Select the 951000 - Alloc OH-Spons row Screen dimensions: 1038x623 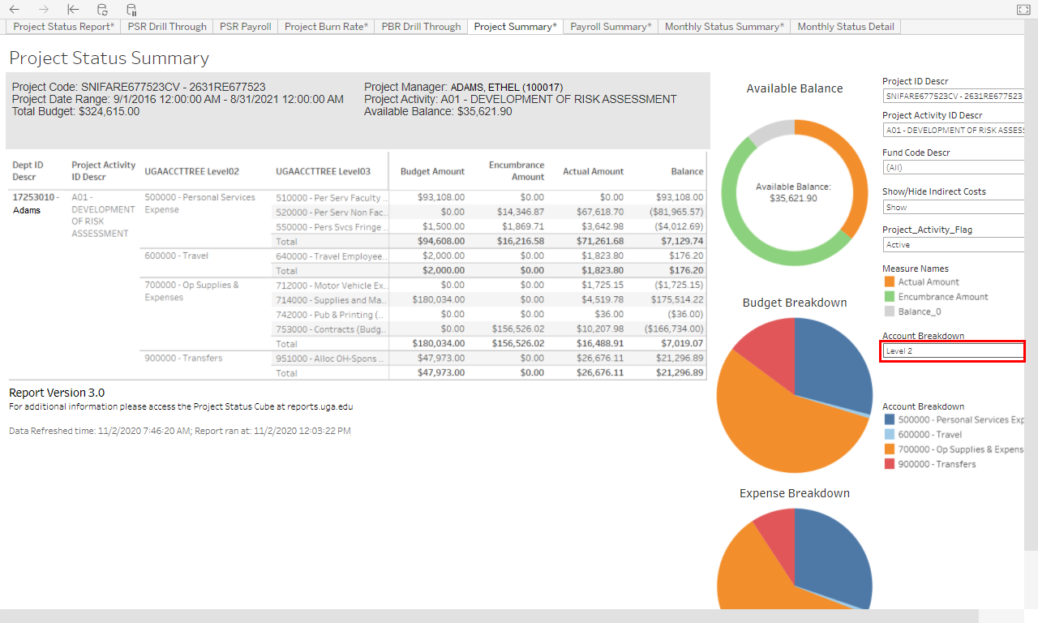tap(331, 359)
